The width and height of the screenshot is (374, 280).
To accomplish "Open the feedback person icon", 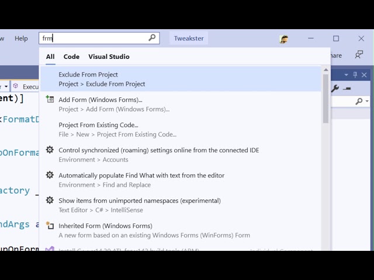I will 359,55.
